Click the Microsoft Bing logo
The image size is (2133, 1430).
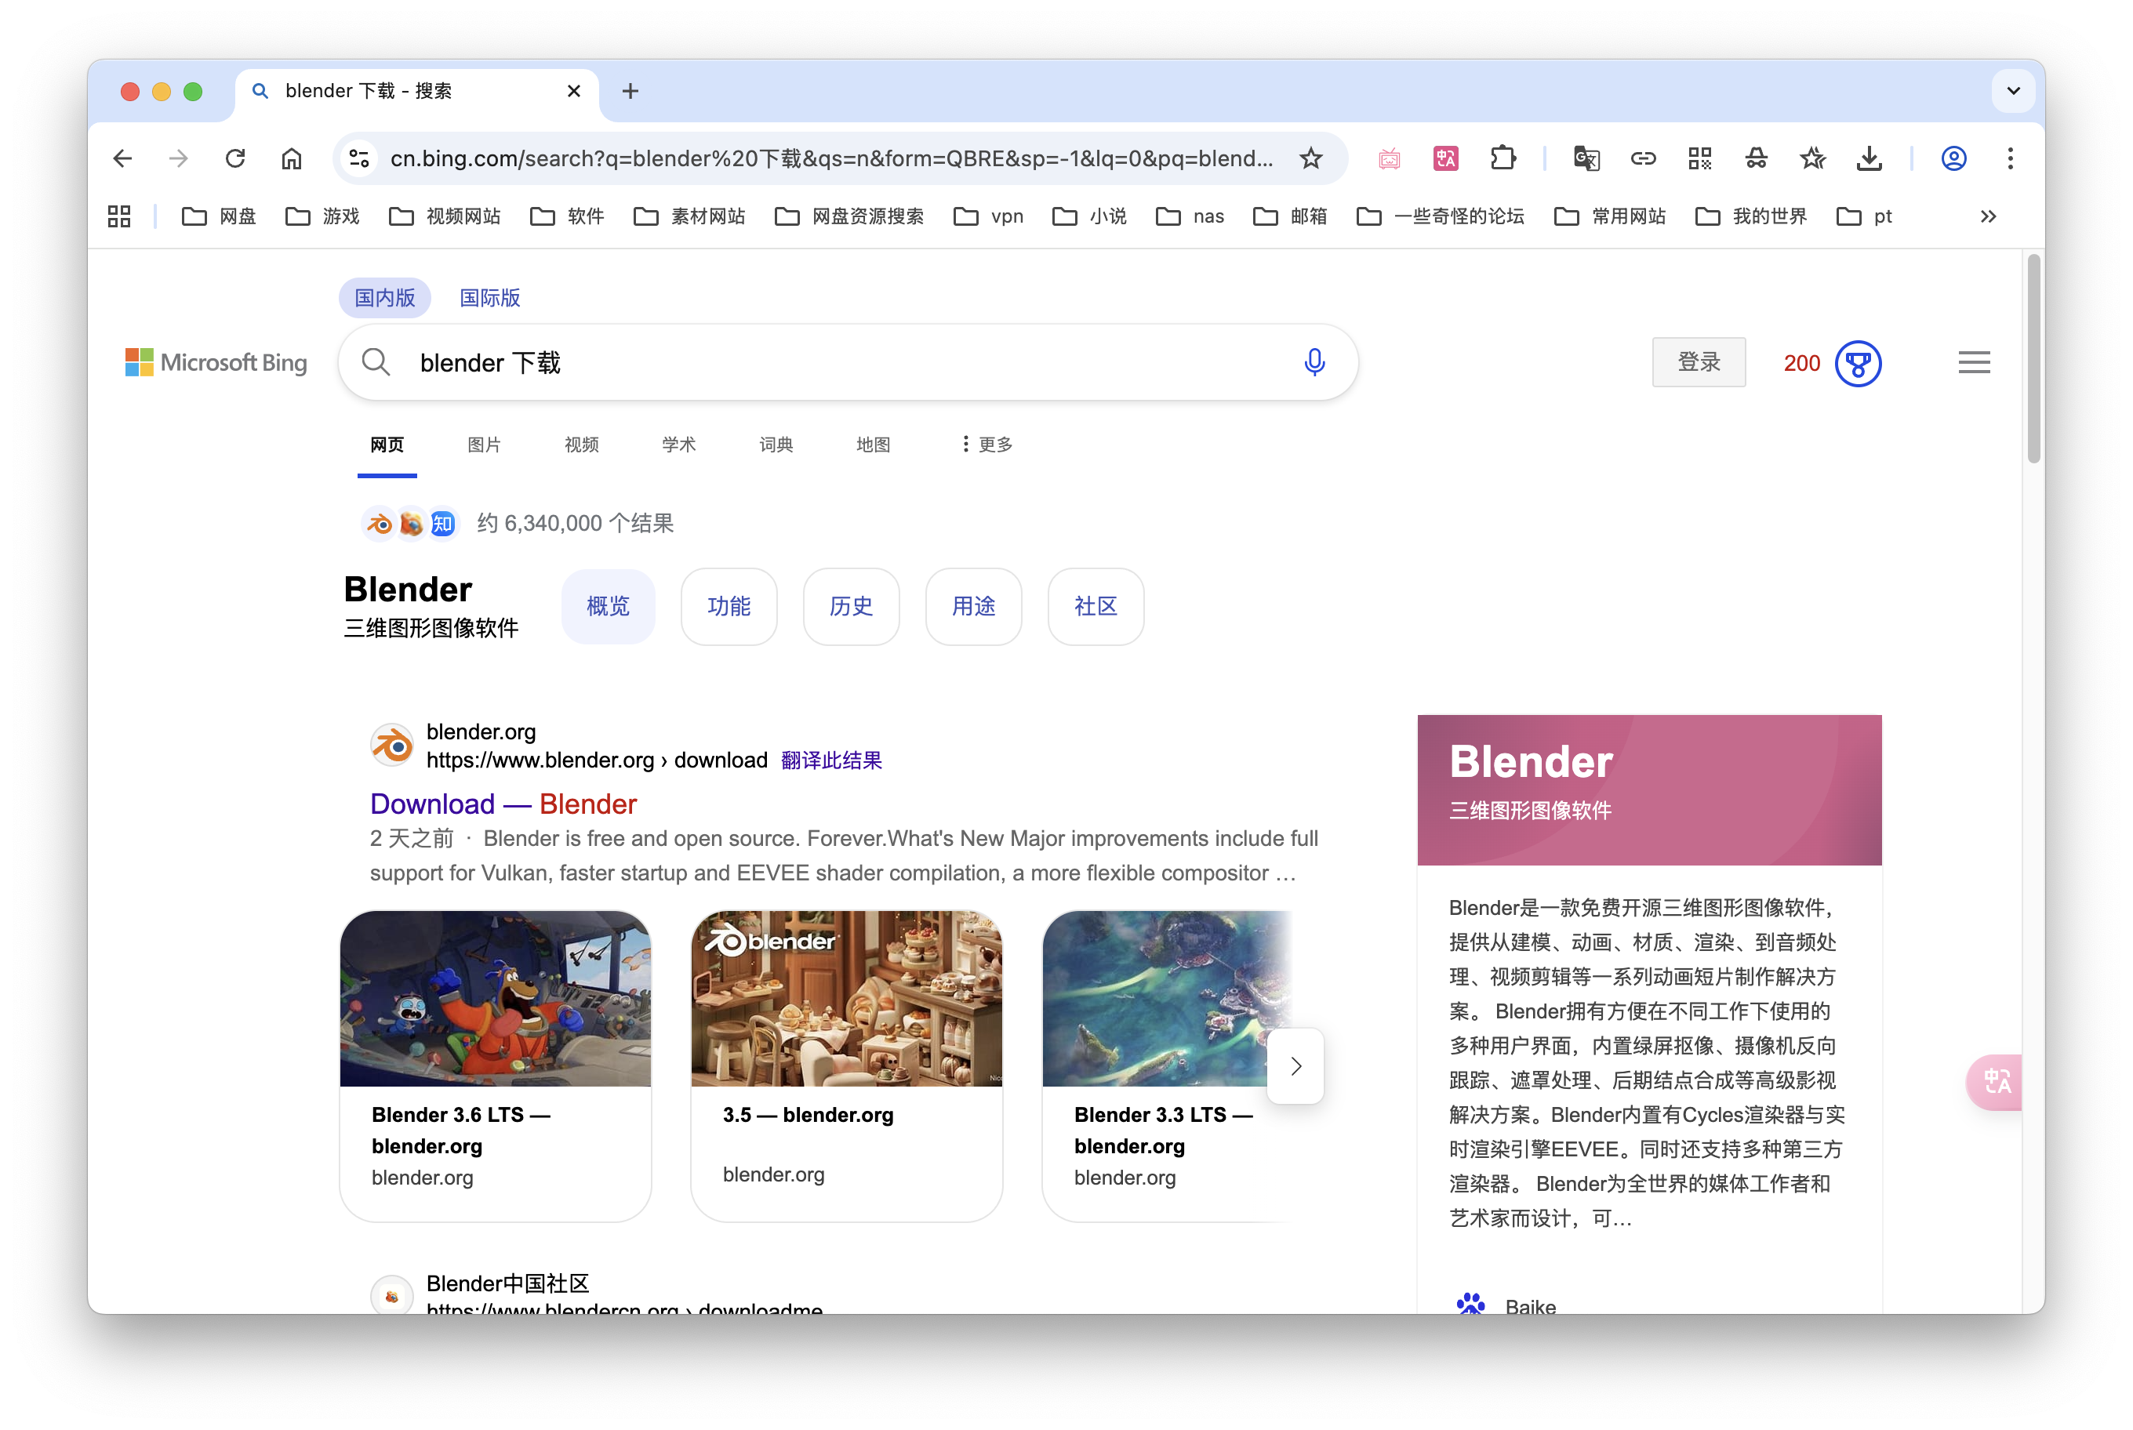coord(216,362)
